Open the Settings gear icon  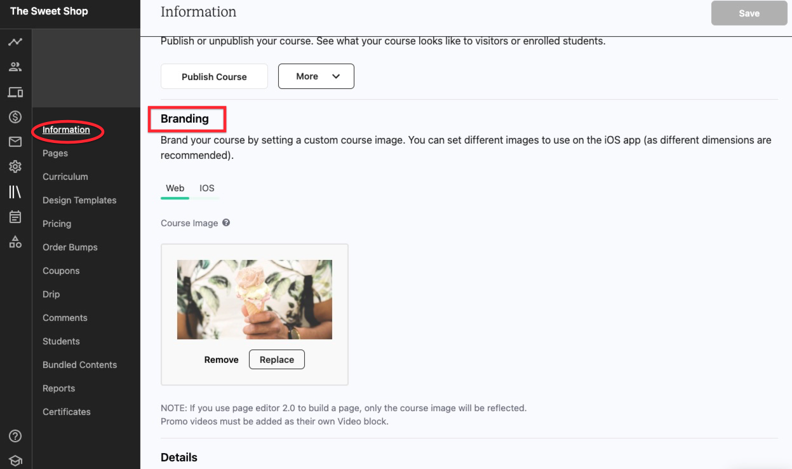pyautogui.click(x=15, y=167)
